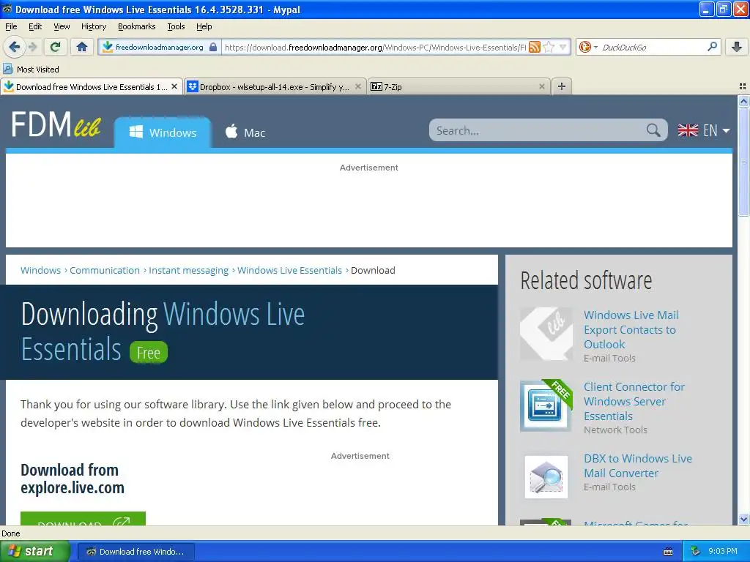Viewport: 750px width, 562px height.
Task: Click the Windows Live Mail Export Contacts thumbnail
Action: tap(546, 334)
